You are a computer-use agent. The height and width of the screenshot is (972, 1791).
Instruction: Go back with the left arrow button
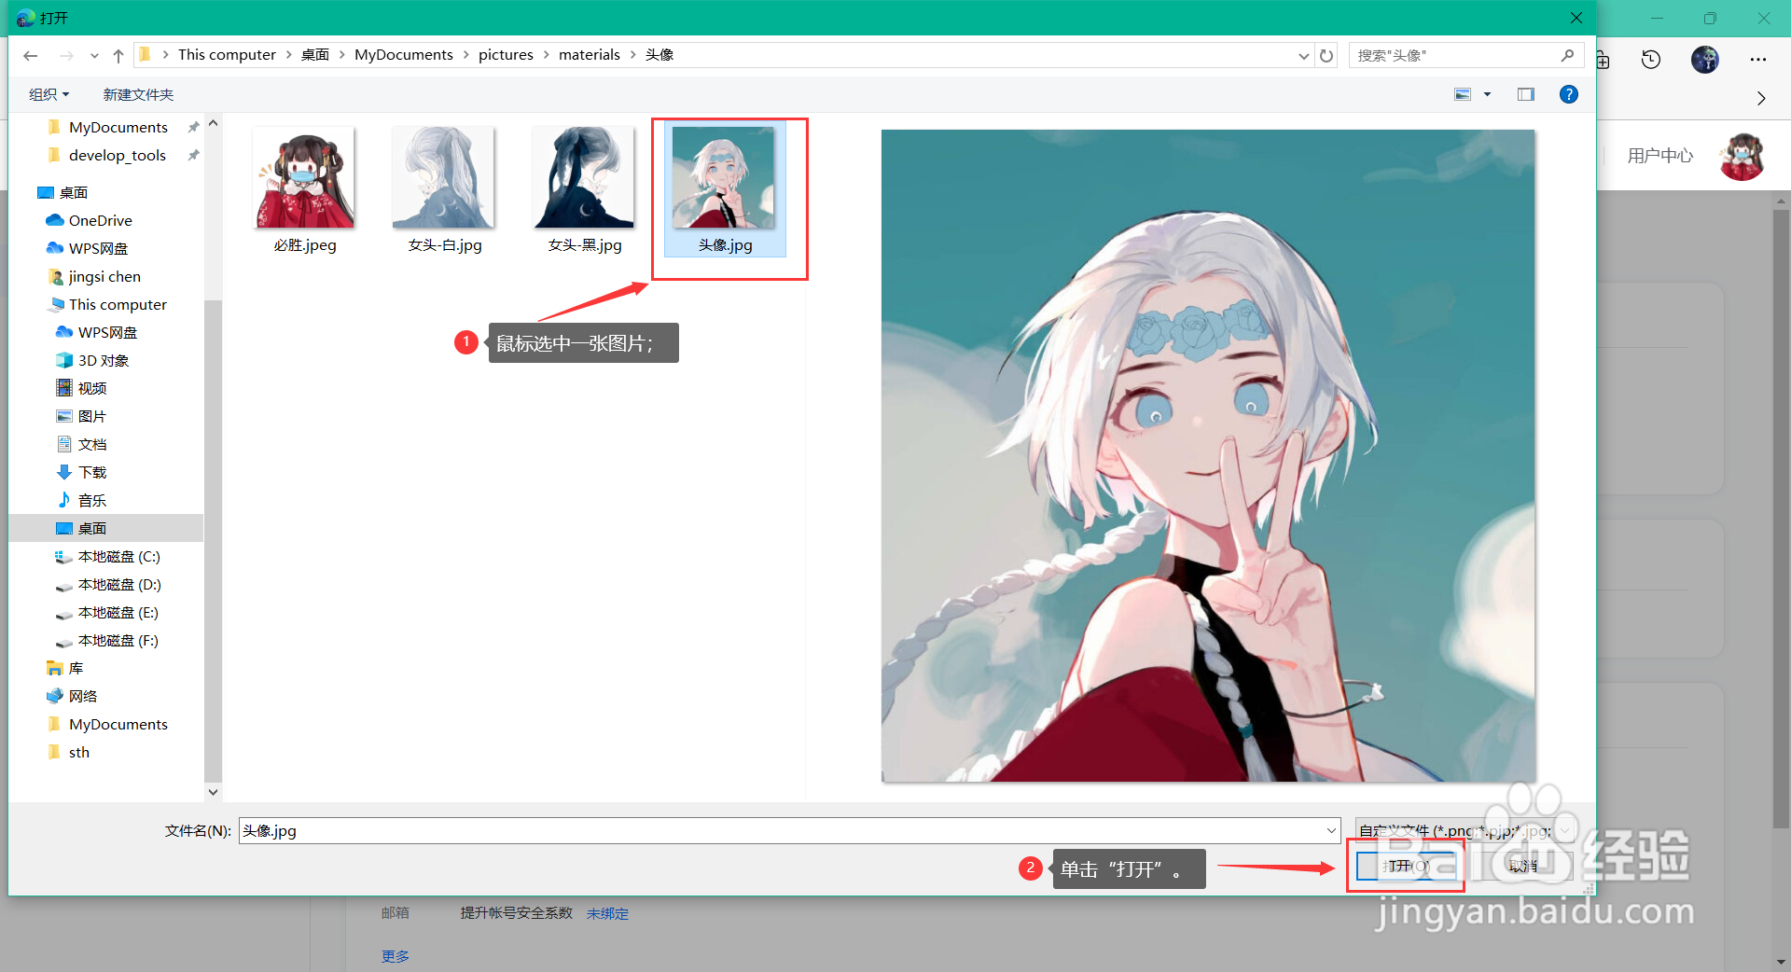tap(31, 56)
